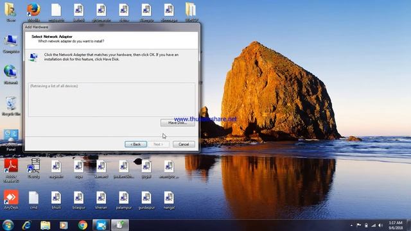Launch Google Chrome from the taskbar
The height and width of the screenshot is (231, 411).
tap(83, 225)
